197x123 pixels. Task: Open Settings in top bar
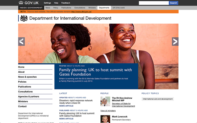point(47,3)
